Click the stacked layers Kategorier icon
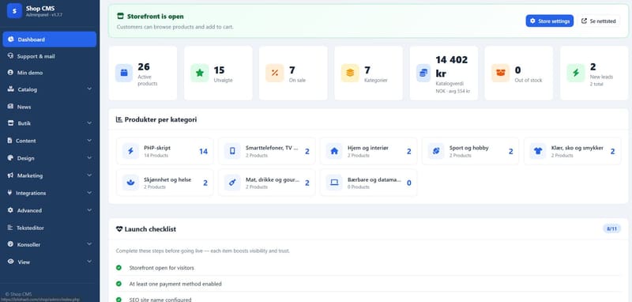This screenshot has width=632, height=302. click(350, 73)
